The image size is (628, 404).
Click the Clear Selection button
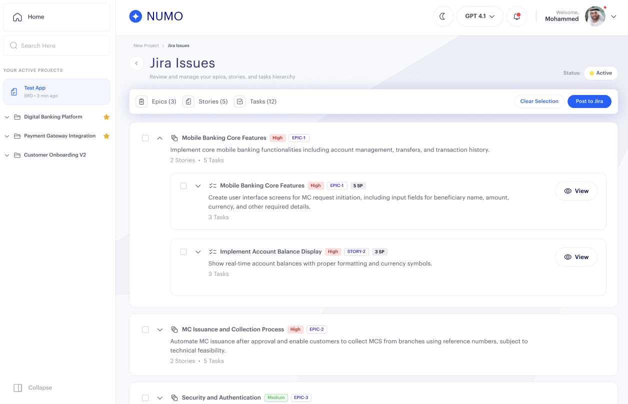(539, 101)
